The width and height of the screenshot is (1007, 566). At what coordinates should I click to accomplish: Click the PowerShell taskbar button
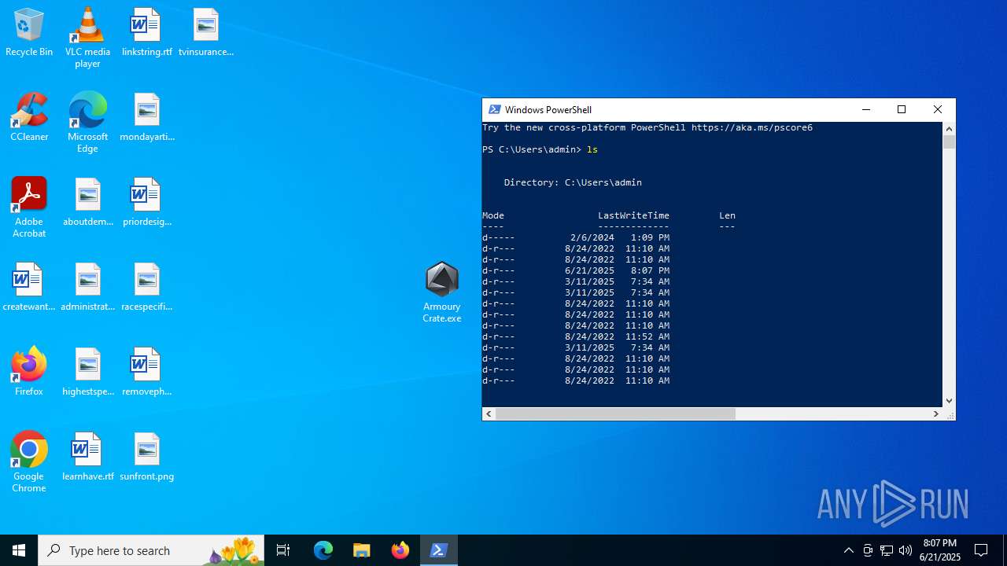tap(439, 550)
